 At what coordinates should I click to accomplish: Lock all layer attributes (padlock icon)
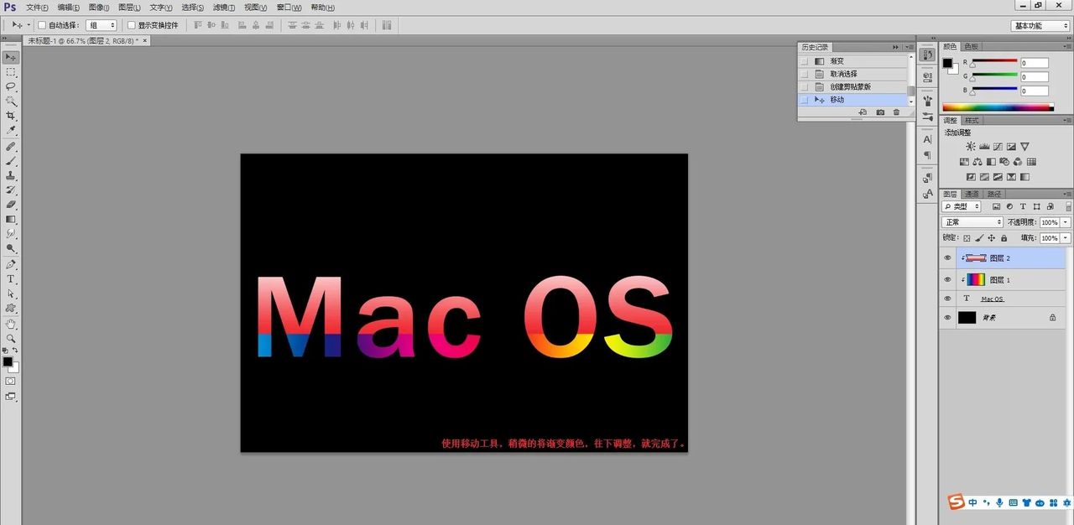tap(1004, 238)
